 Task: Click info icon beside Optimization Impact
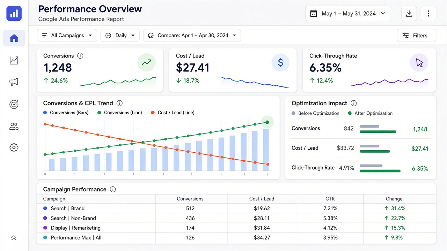click(354, 103)
